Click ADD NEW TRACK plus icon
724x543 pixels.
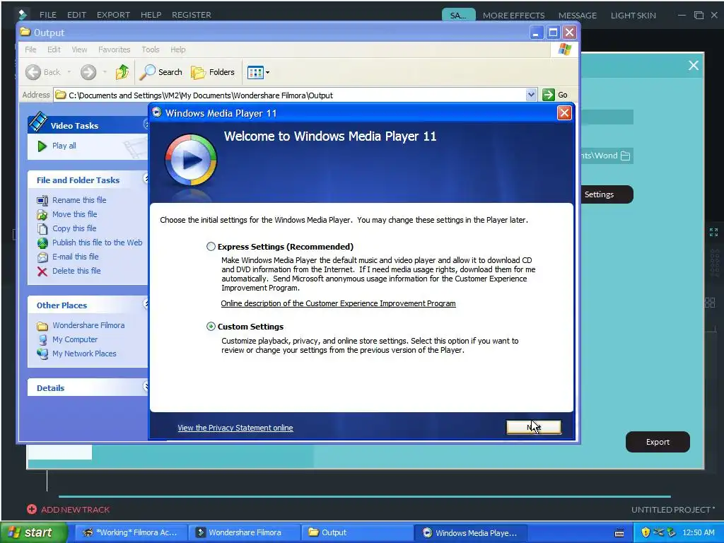pos(31,509)
